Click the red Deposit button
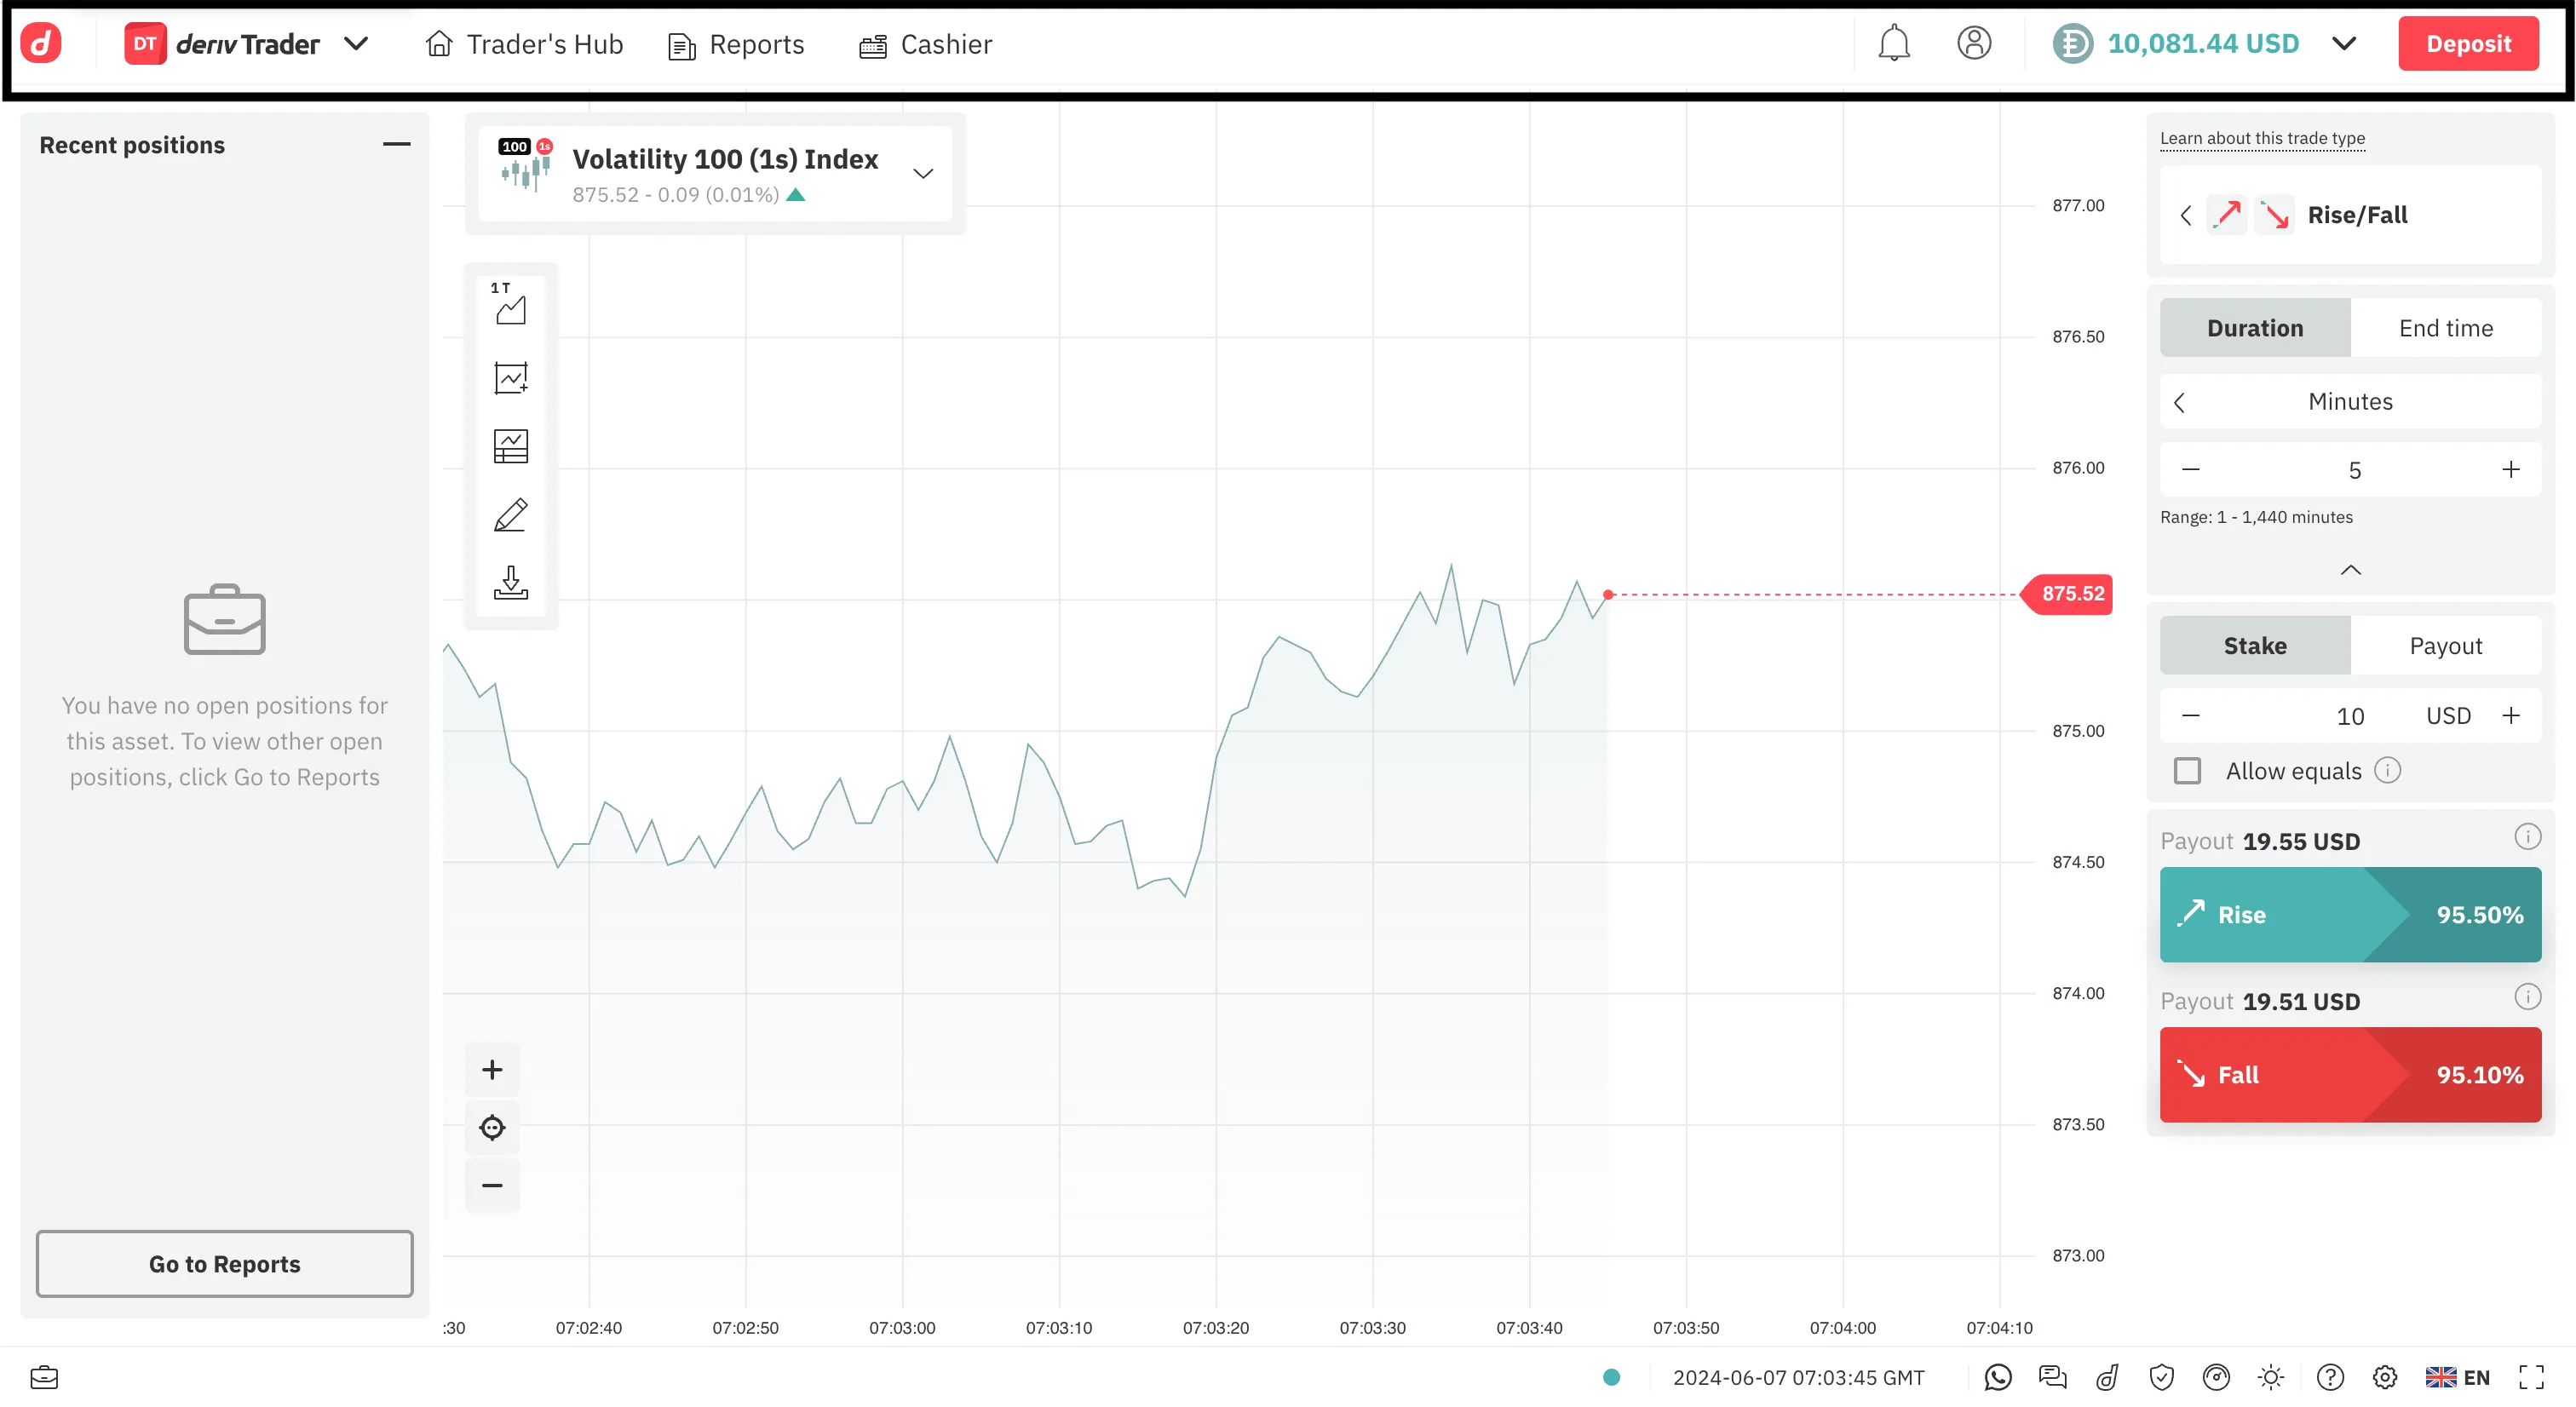The height and width of the screenshot is (1407, 2576). [2467, 44]
